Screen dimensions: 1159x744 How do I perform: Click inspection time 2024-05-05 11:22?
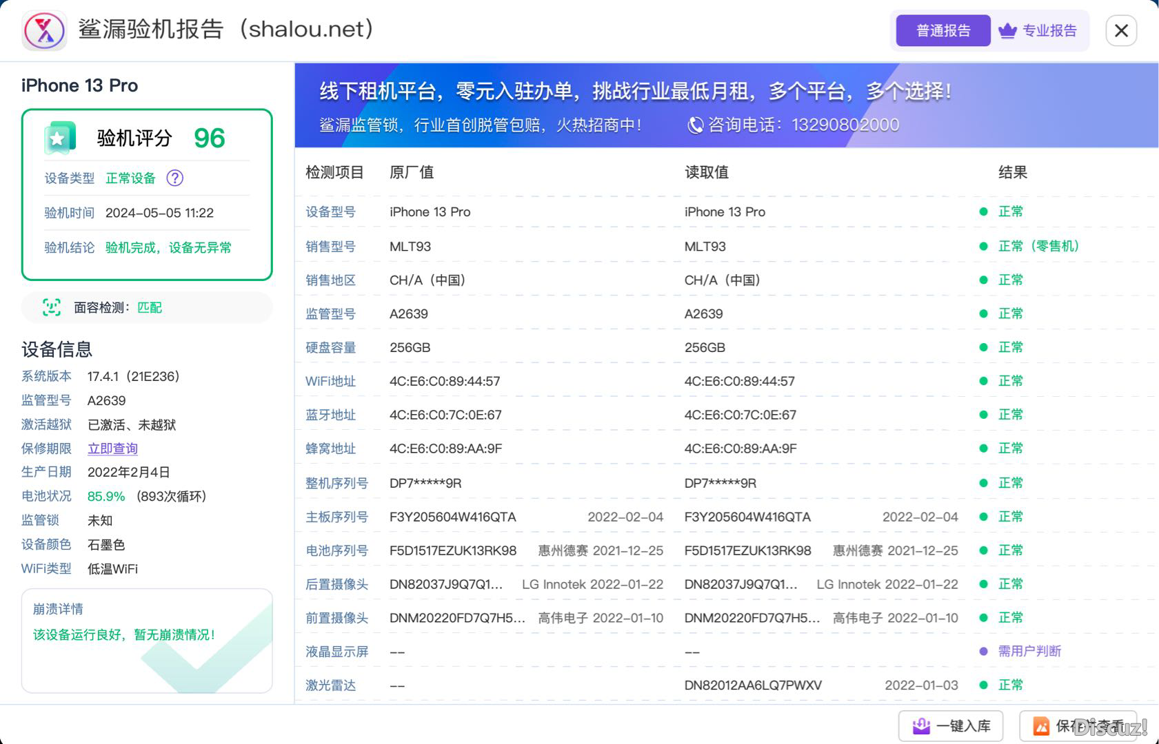click(159, 213)
